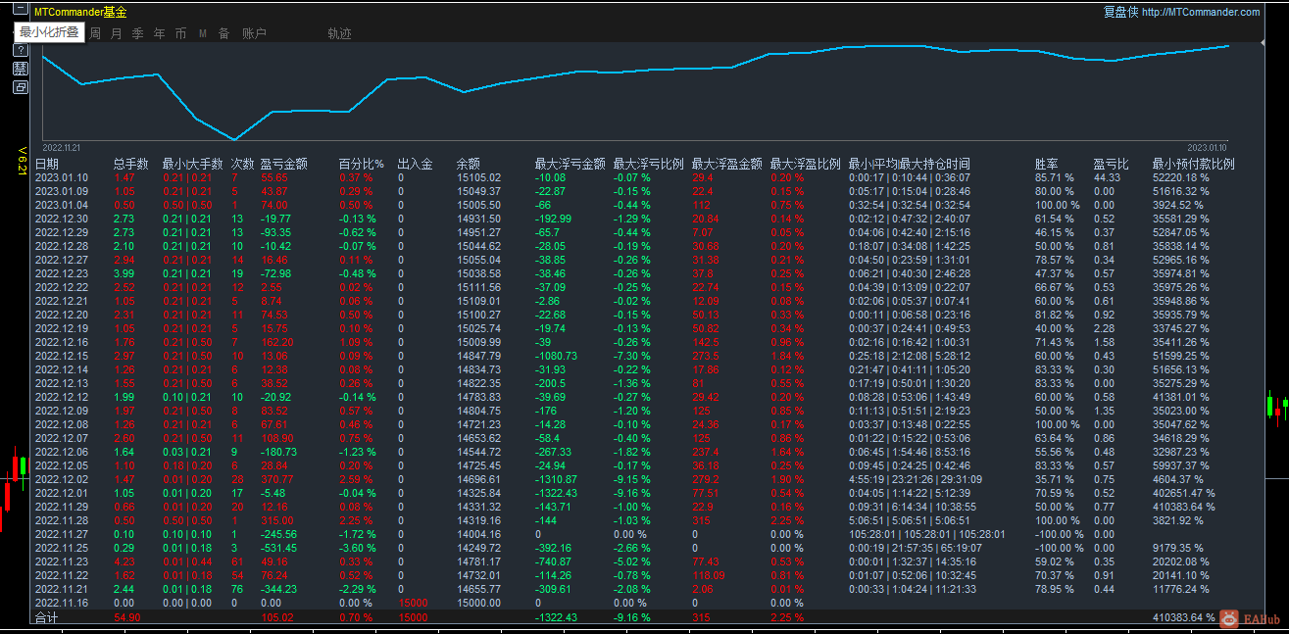1289x634 pixels.
Task: Open the question mark help icon
Action: [x=21, y=49]
